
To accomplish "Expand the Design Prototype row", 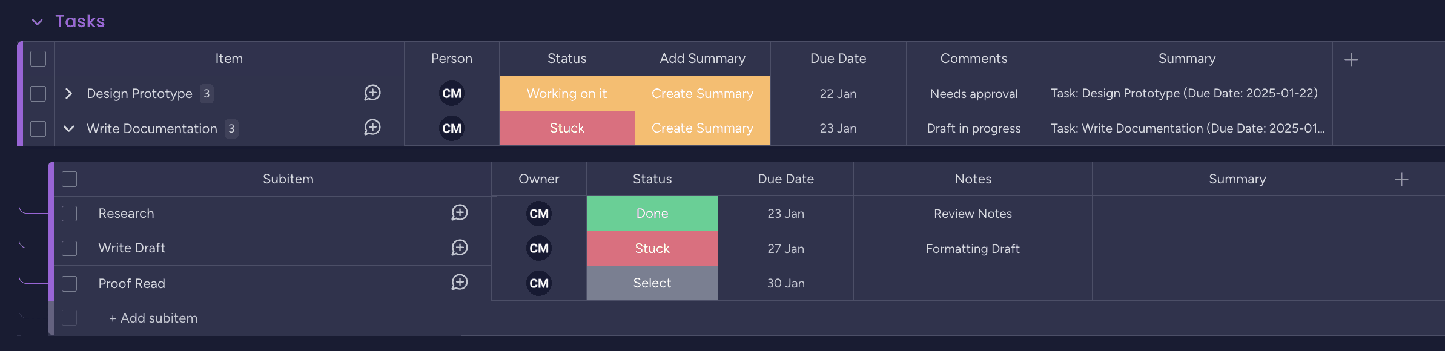I will pyautogui.click(x=68, y=93).
